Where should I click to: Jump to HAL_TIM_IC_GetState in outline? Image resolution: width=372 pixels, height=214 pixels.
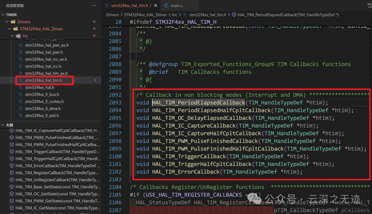[x=58, y=208]
